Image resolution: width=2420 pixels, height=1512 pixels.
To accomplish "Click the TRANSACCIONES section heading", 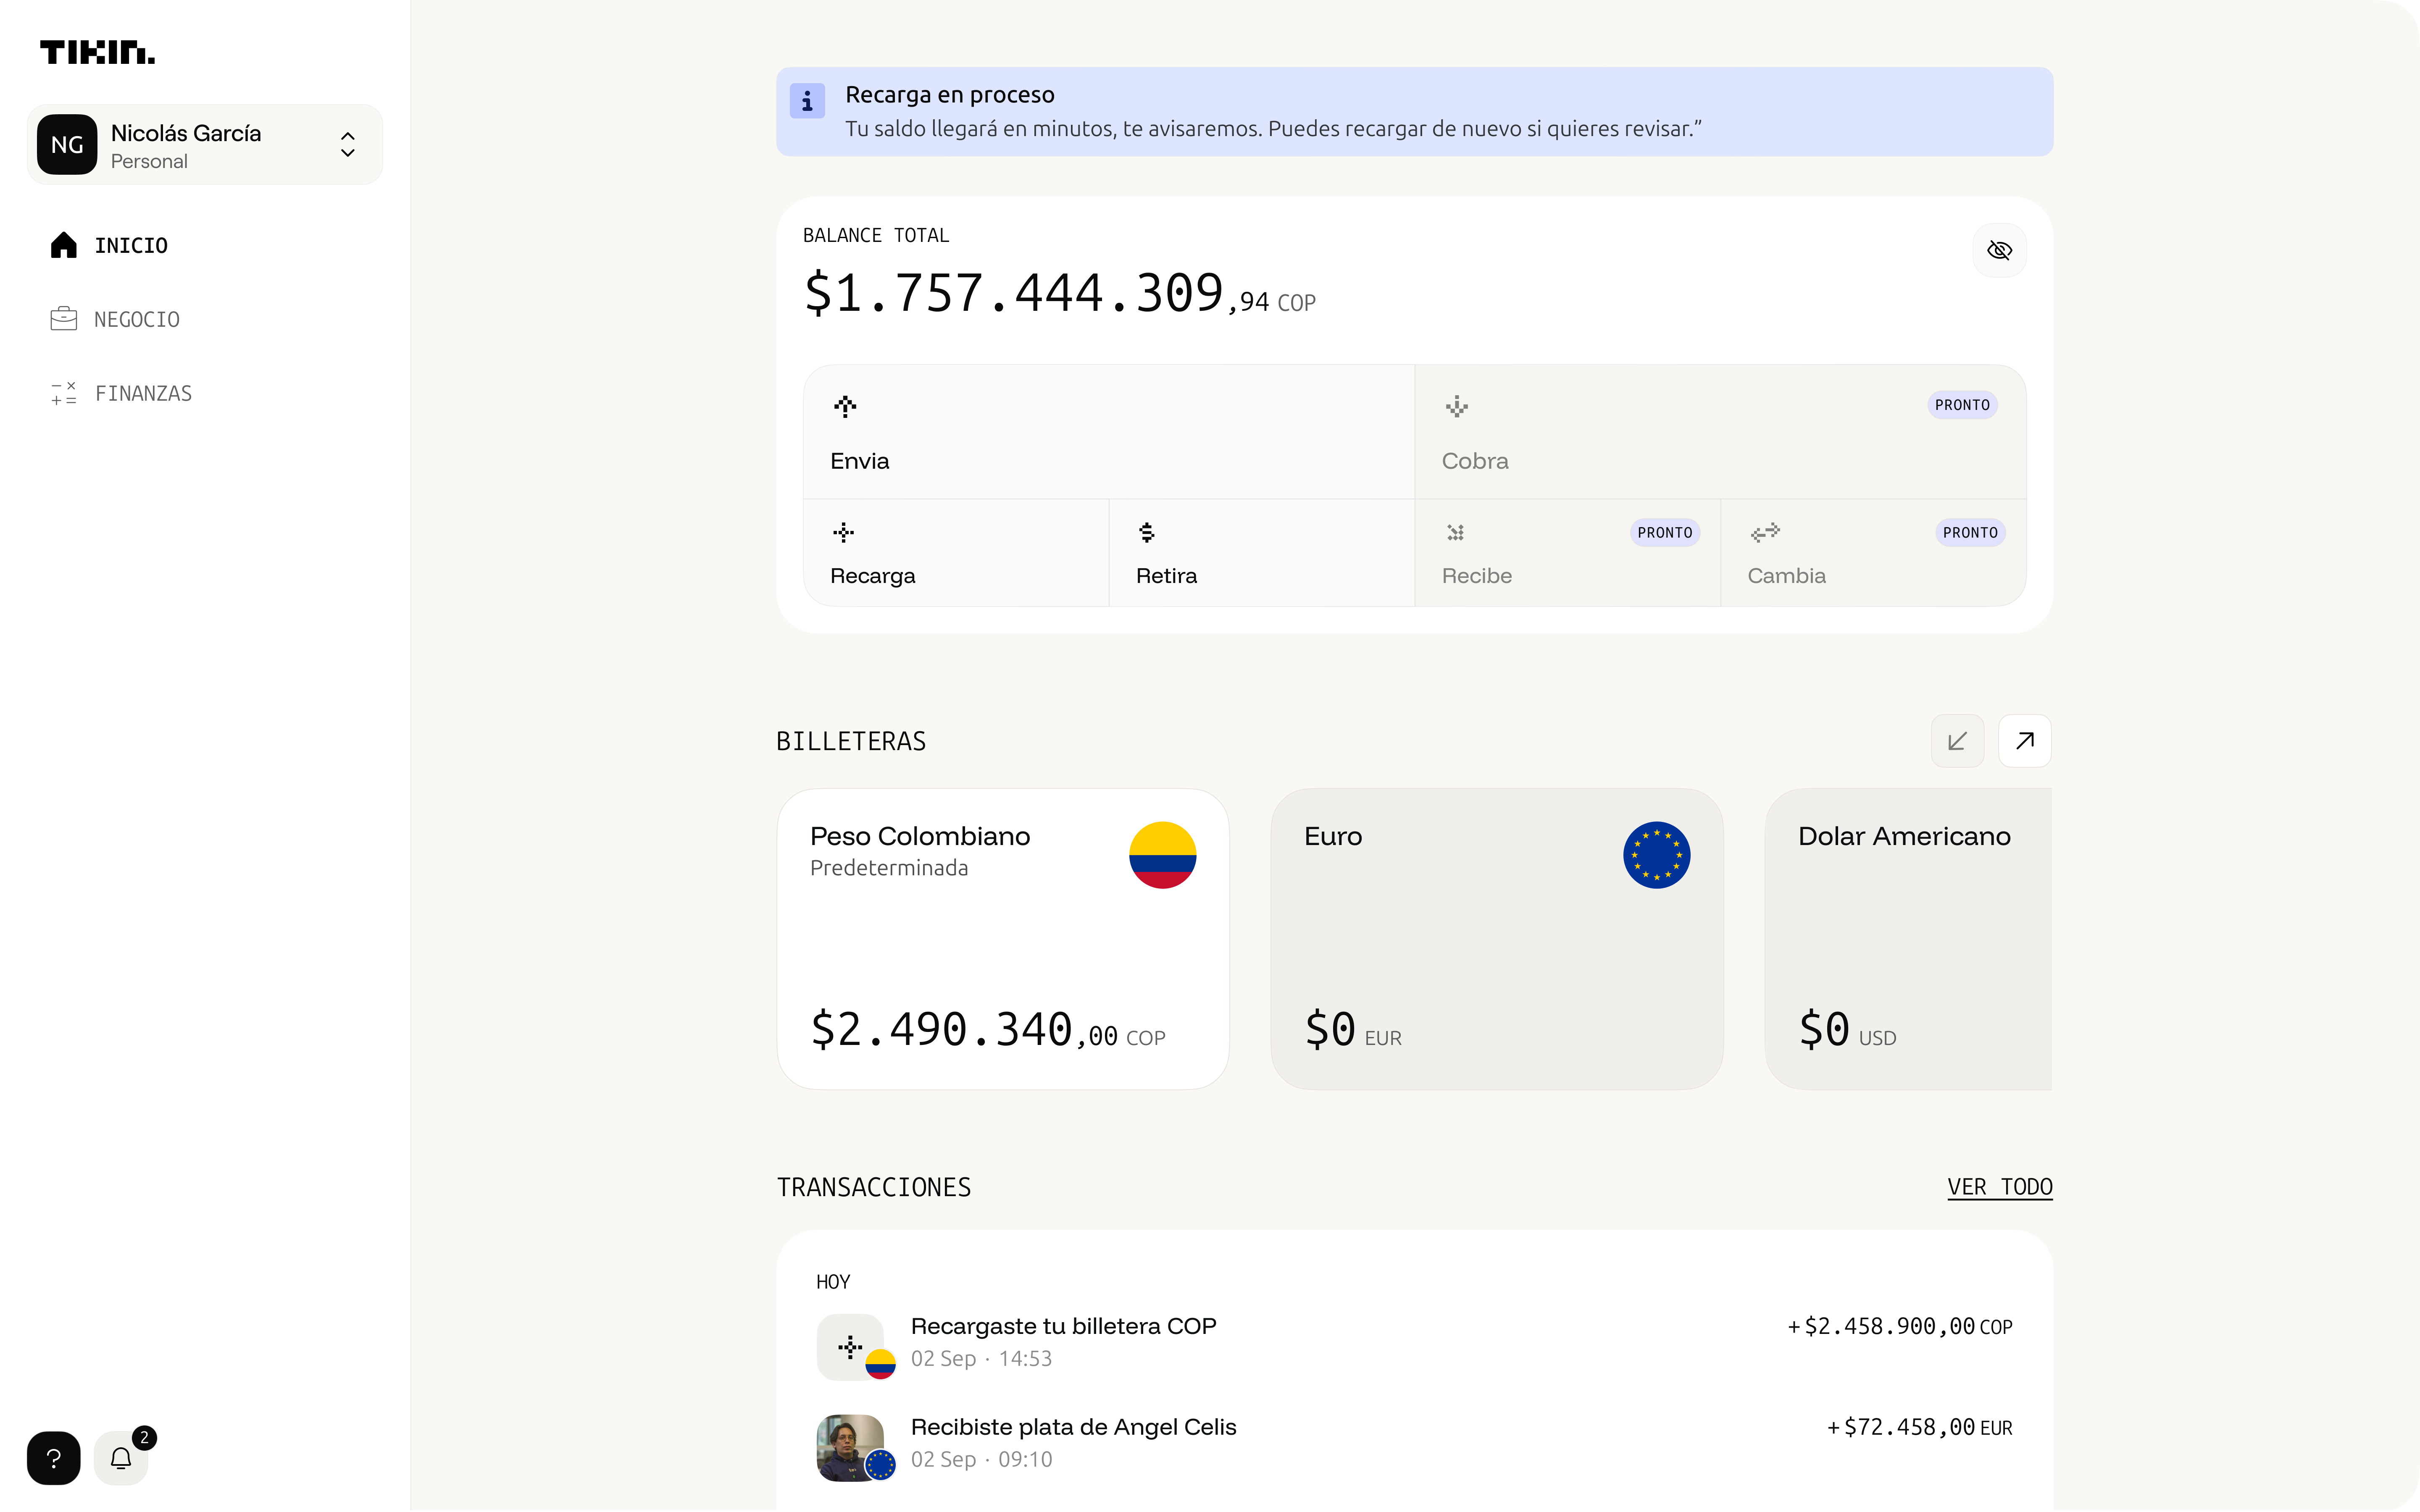I will (x=874, y=1187).
